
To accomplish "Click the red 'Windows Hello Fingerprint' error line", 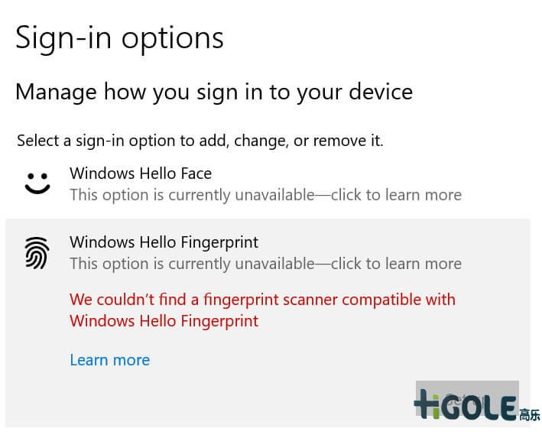I will [164, 321].
